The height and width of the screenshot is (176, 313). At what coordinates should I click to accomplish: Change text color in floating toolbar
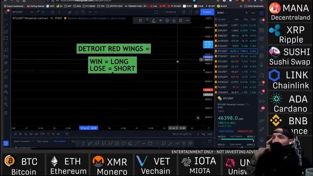pyautogui.click(x=147, y=21)
